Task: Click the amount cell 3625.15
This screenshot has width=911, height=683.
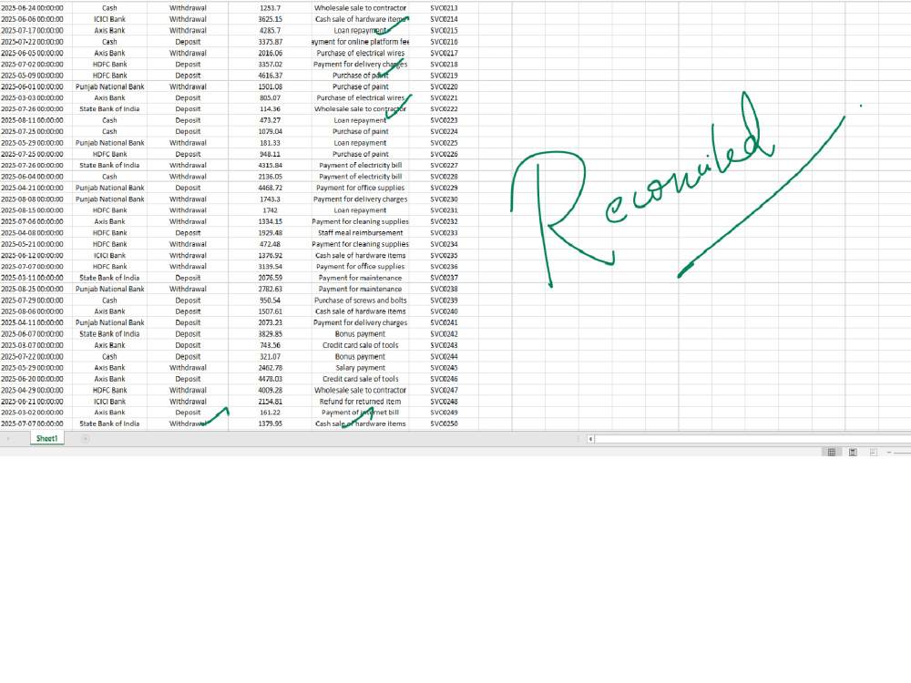Action: [271, 19]
